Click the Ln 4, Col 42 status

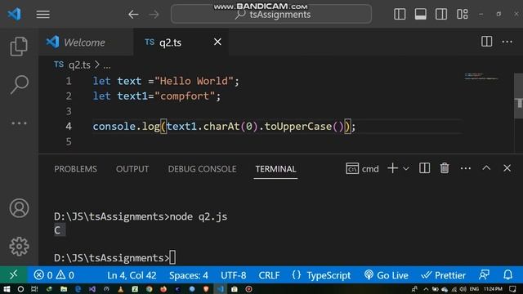click(132, 275)
